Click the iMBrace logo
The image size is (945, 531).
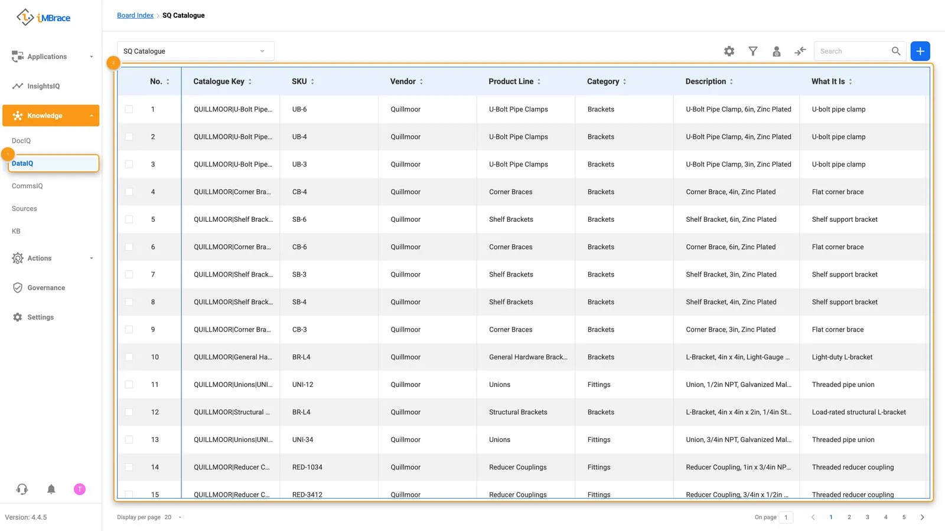(43, 18)
